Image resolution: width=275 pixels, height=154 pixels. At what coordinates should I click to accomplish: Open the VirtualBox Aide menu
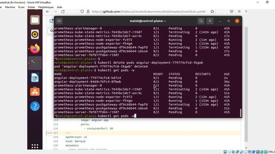coord(59,7)
